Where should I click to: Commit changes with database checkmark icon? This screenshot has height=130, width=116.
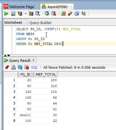(x=47, y=14)
